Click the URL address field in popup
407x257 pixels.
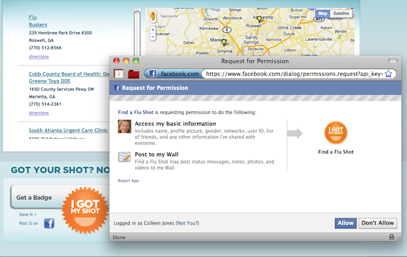(294, 74)
